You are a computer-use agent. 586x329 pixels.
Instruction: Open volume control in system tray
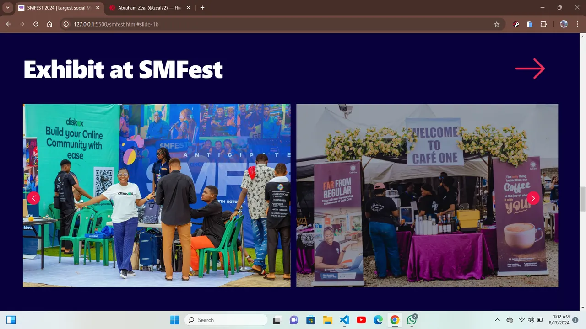(x=531, y=320)
